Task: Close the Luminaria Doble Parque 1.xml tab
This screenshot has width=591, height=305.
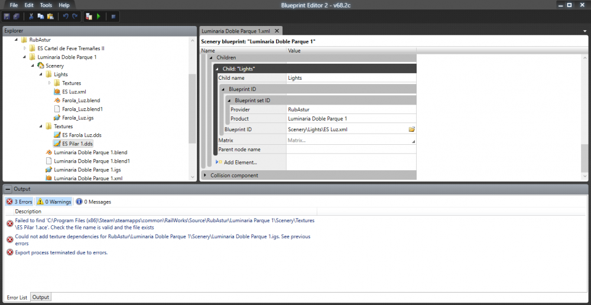Action: (x=276, y=30)
